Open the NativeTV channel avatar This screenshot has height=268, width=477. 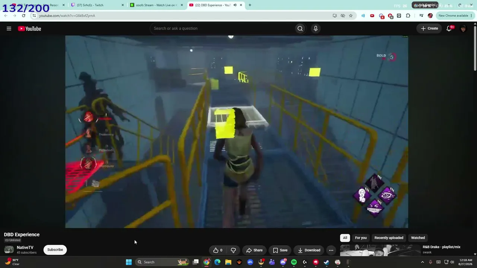(x=9, y=250)
